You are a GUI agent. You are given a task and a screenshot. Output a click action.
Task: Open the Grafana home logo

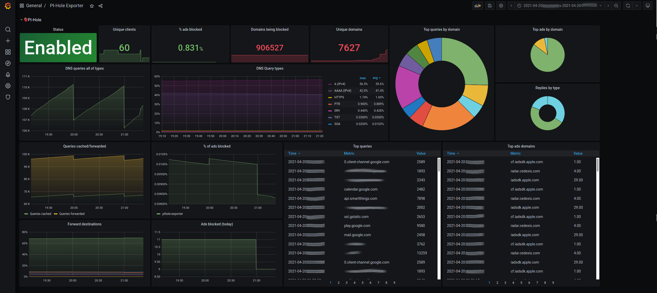tap(8, 6)
